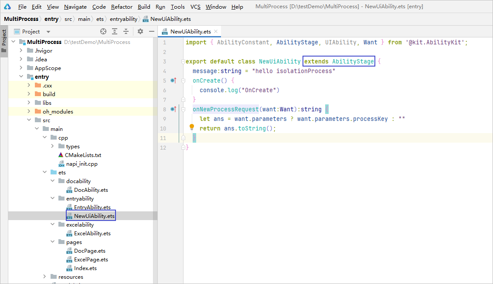Click the Collapse All icon in Project panel

126,31
